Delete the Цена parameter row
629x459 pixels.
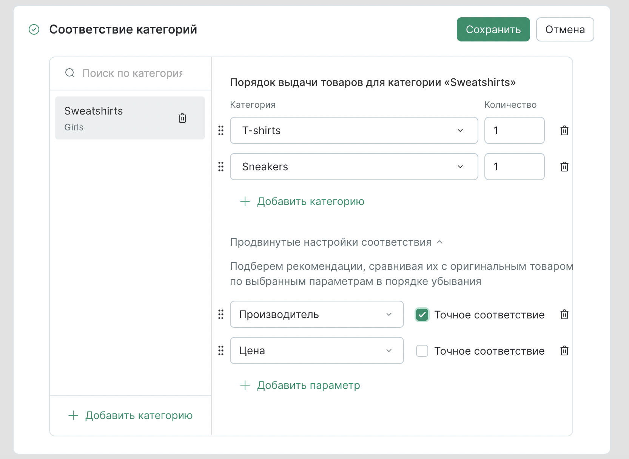pos(564,350)
